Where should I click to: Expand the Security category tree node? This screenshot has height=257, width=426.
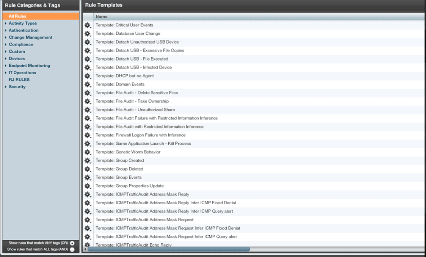[x=6, y=87]
